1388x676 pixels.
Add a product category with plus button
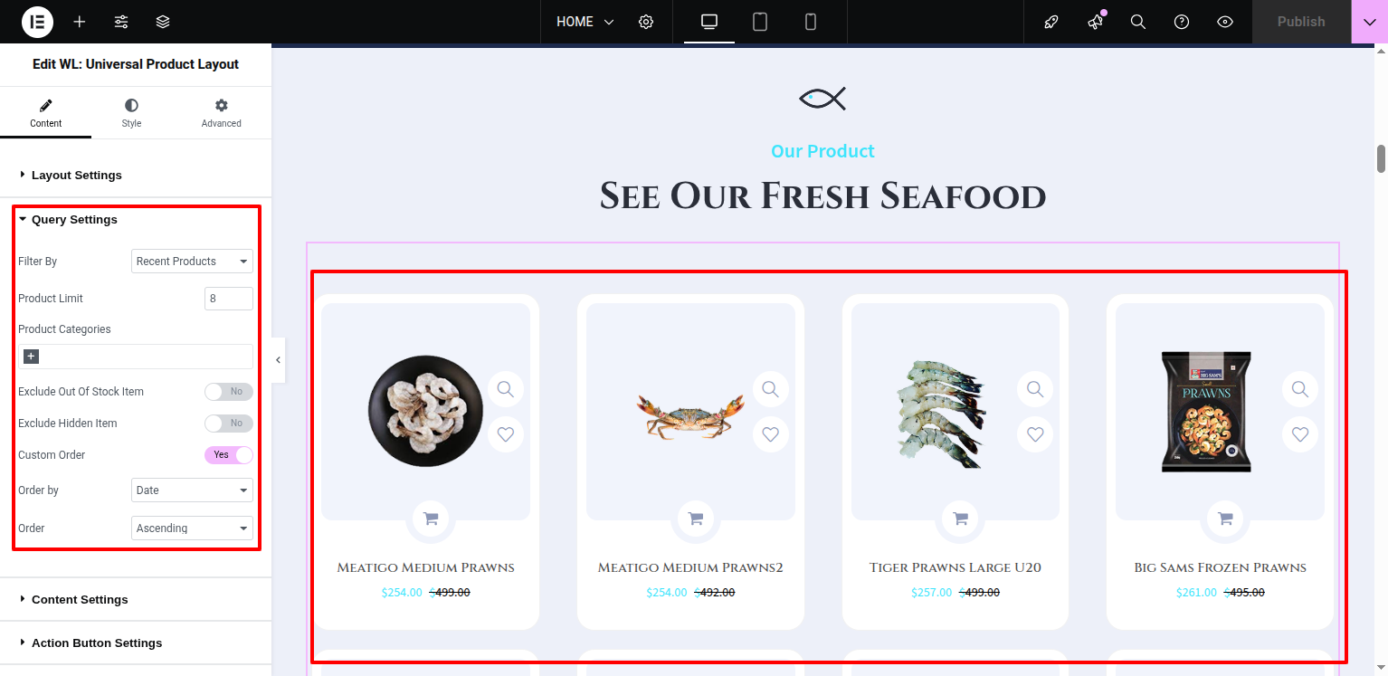(x=31, y=357)
